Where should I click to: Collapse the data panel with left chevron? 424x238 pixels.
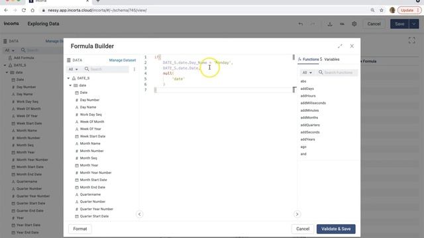(x=140, y=214)
